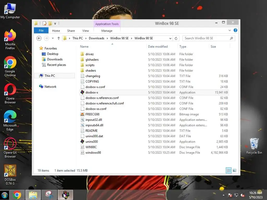The height and width of the screenshot is (200, 267).
Task: Open the network tray icon
Action: pos(236,195)
